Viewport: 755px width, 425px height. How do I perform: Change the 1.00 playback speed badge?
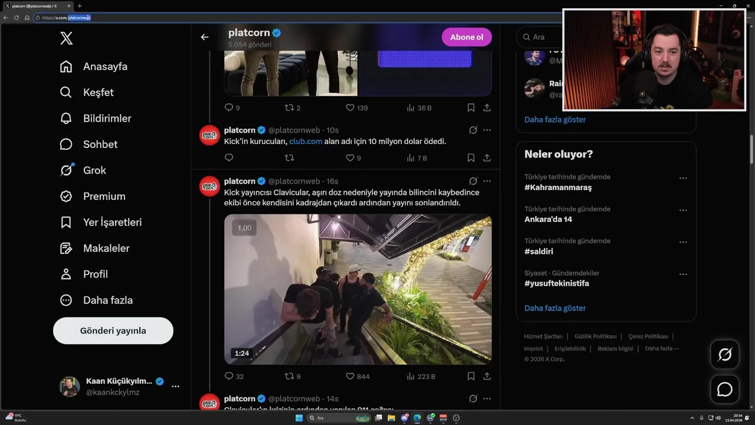244,228
